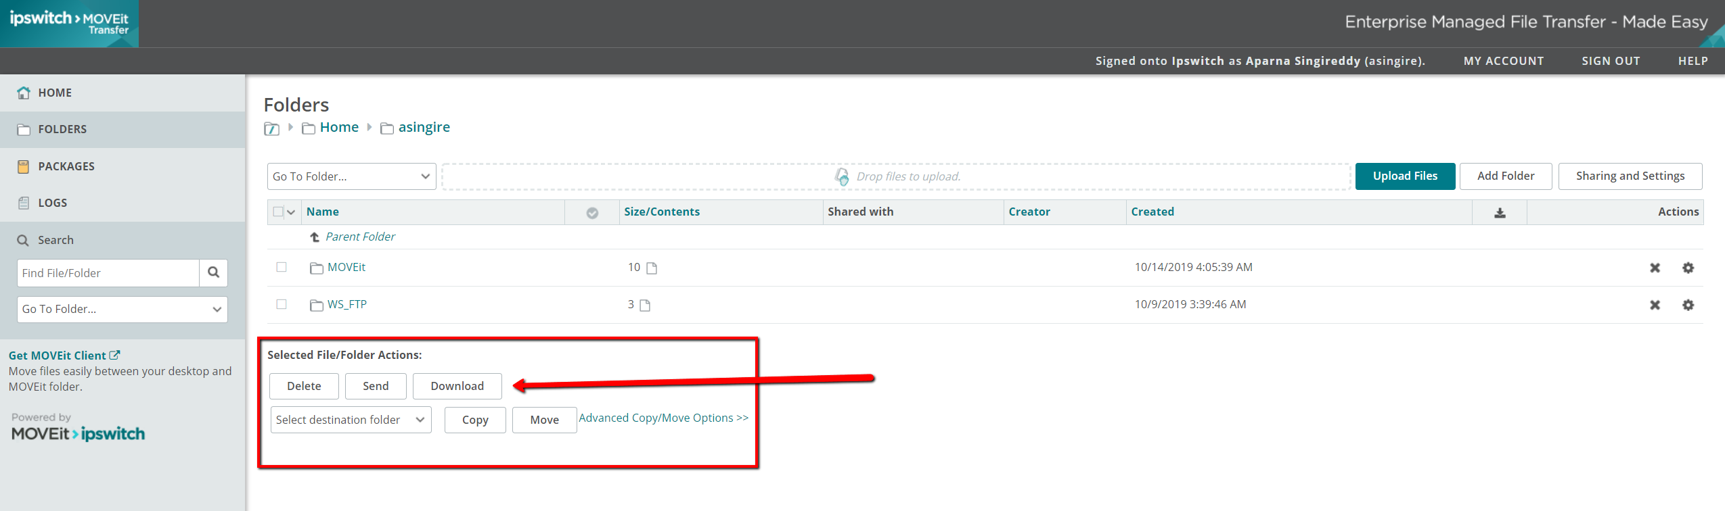Click the Home house icon in sidebar
The height and width of the screenshot is (511, 1725).
pos(24,93)
